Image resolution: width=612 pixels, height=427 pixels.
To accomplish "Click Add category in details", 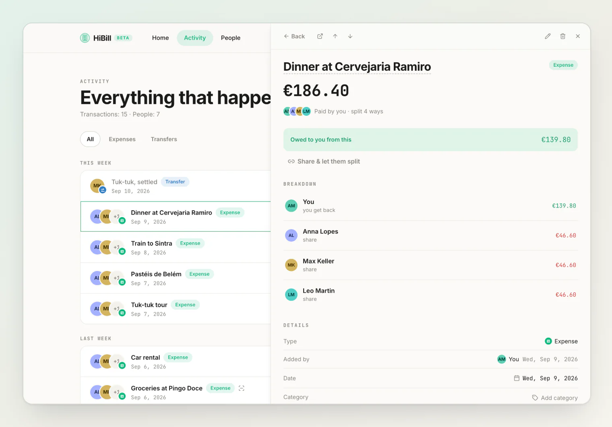I will click(555, 398).
